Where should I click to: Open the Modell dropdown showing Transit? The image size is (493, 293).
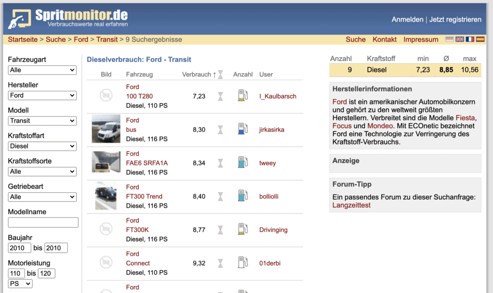(42, 121)
